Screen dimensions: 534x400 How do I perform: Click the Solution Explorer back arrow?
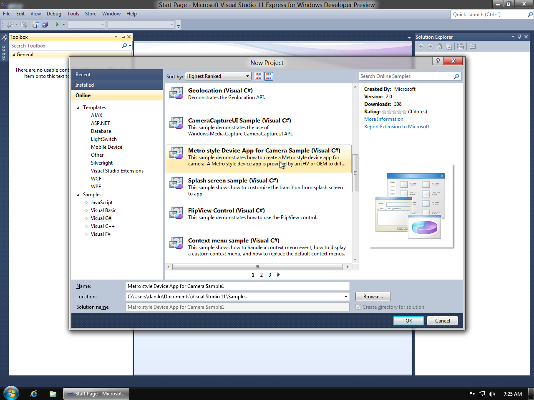tap(421, 46)
